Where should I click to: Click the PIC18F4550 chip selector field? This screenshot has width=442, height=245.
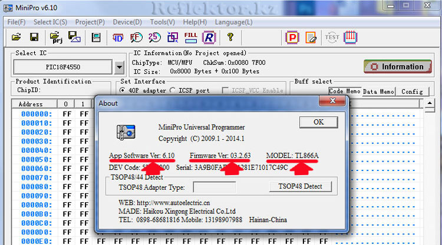[63, 67]
